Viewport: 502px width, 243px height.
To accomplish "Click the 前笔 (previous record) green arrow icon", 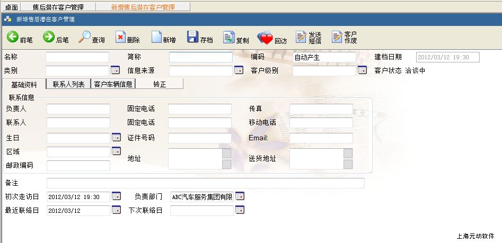I will click(x=13, y=37).
